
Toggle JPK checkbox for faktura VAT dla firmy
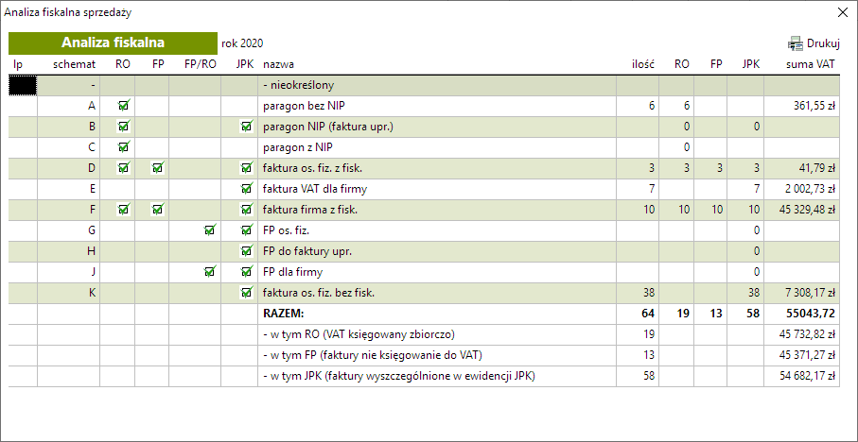click(246, 189)
